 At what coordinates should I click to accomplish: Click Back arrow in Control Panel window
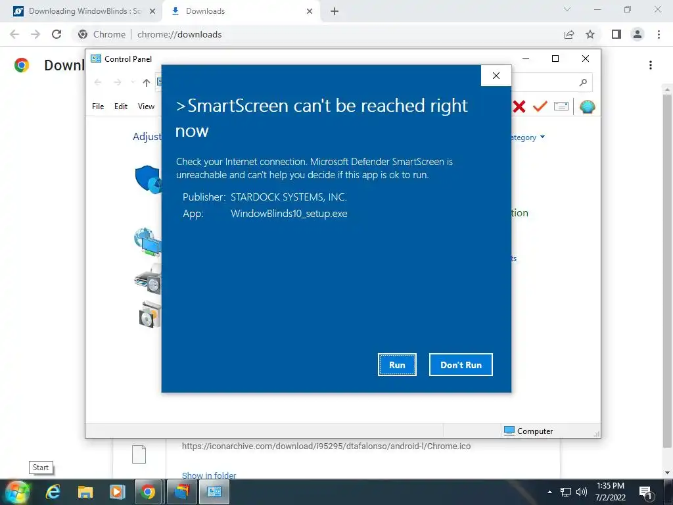(98, 82)
